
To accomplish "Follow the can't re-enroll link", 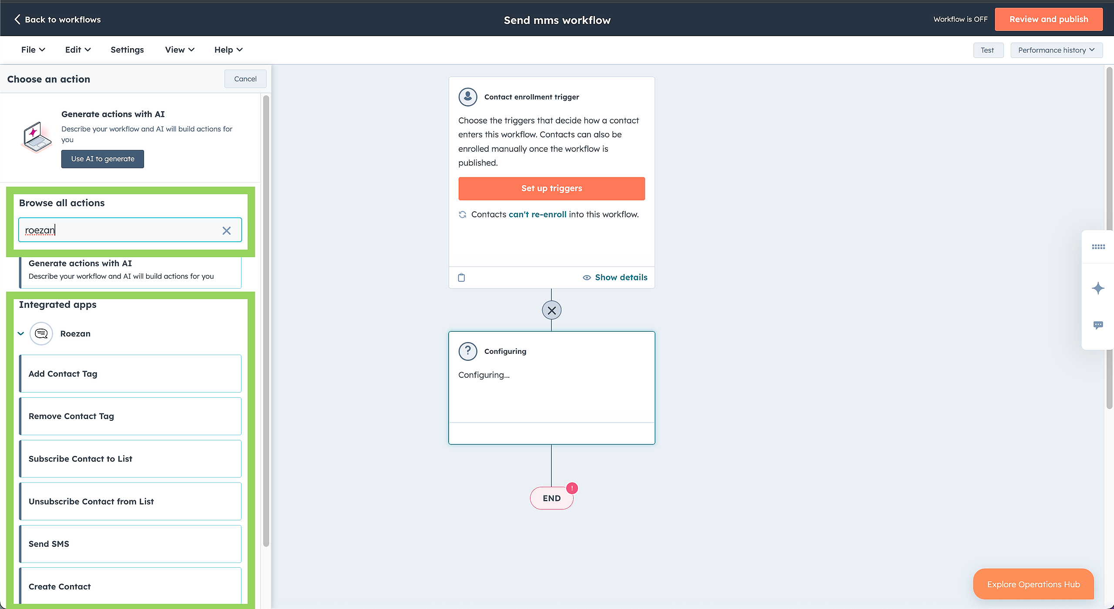I will [537, 214].
